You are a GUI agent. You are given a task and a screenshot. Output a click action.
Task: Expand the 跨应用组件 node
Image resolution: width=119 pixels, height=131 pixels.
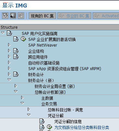(9, 56)
